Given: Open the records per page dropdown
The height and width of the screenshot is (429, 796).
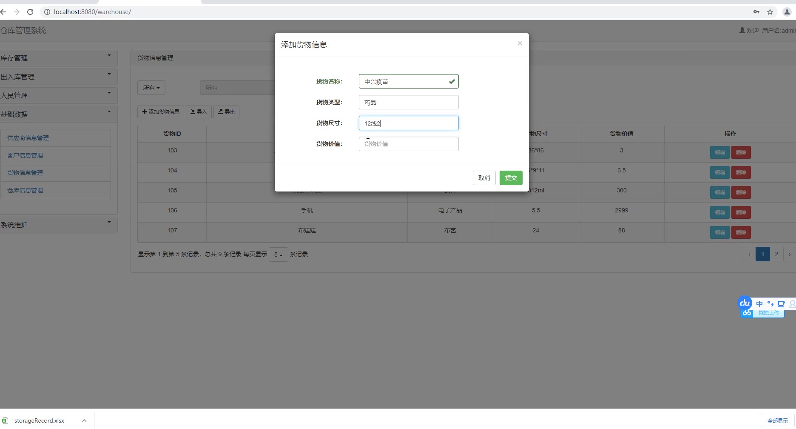Looking at the screenshot, I should [x=279, y=255].
